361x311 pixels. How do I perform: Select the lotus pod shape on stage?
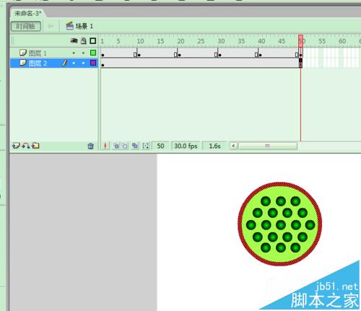pos(279,224)
